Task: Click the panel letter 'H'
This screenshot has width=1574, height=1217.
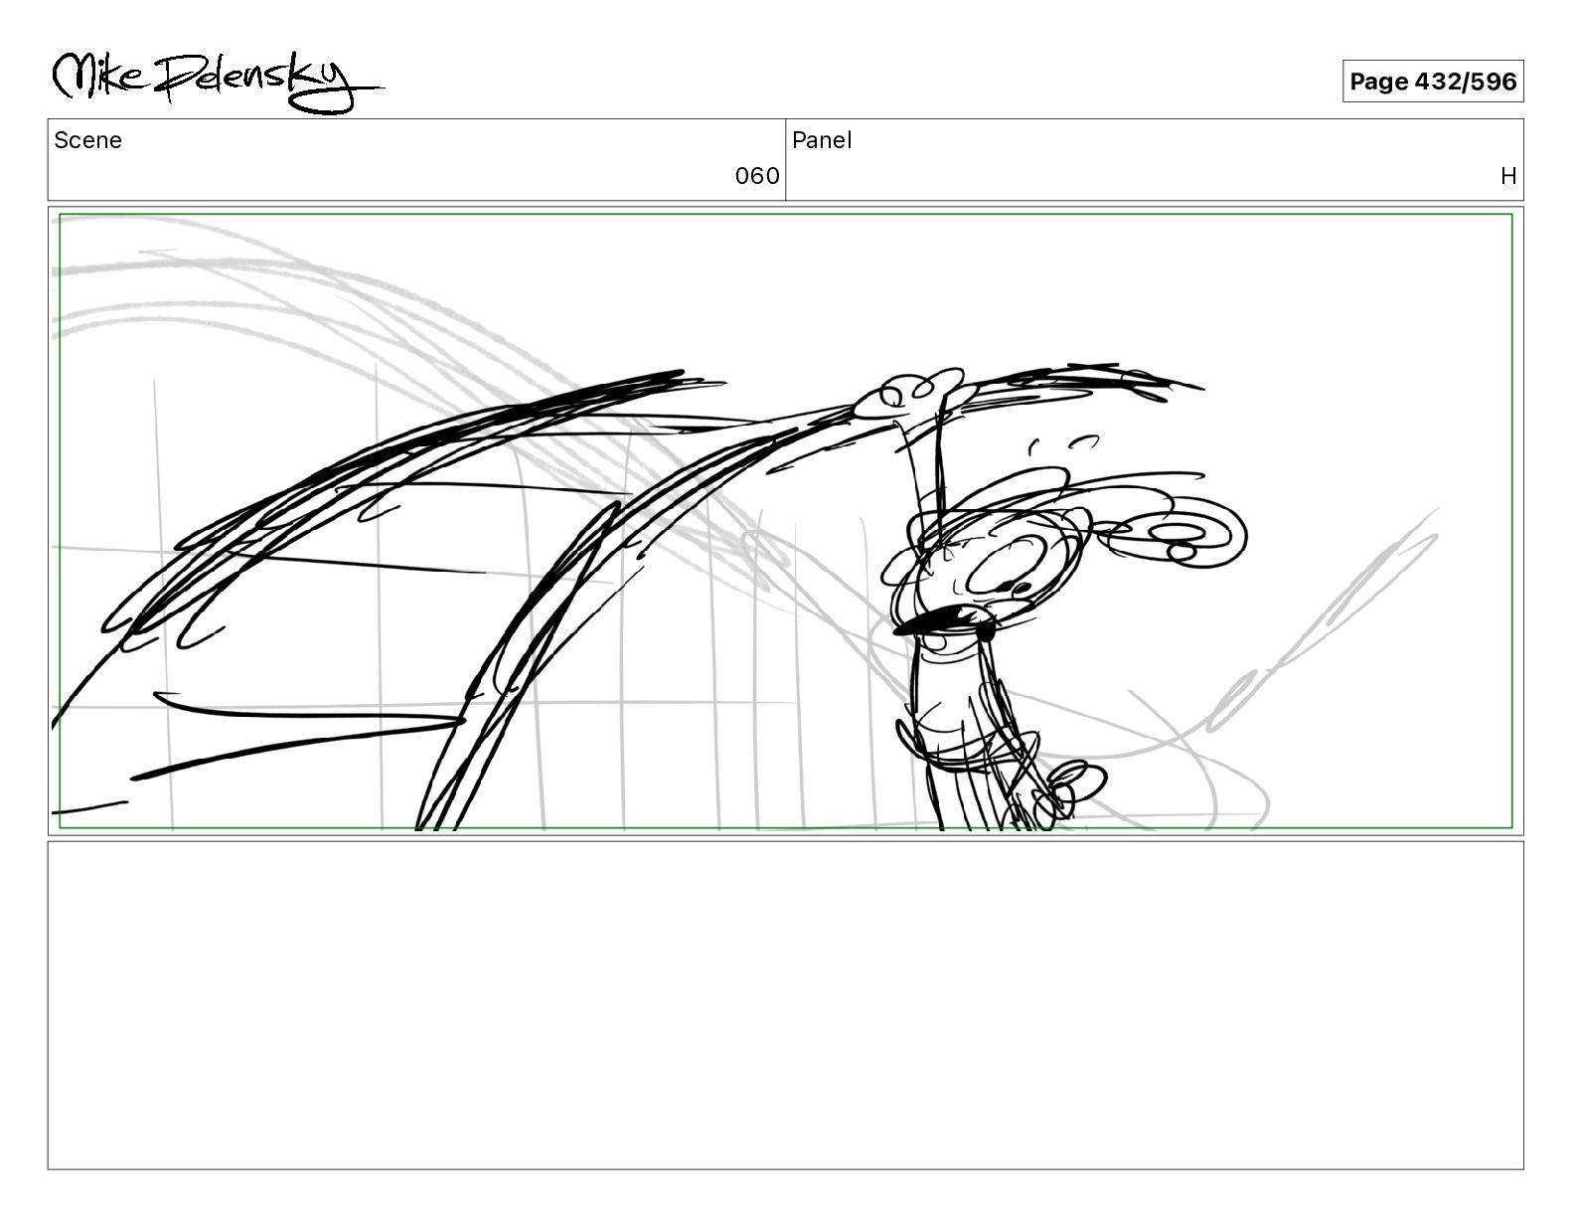Action: (1508, 176)
